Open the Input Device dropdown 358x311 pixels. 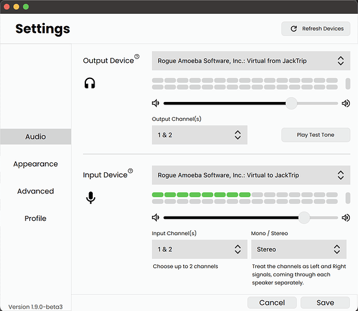[251, 175]
